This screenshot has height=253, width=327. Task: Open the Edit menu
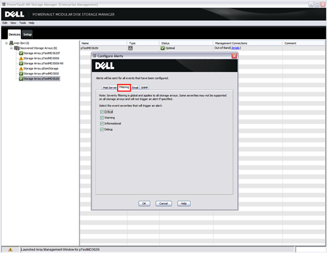point(5,23)
